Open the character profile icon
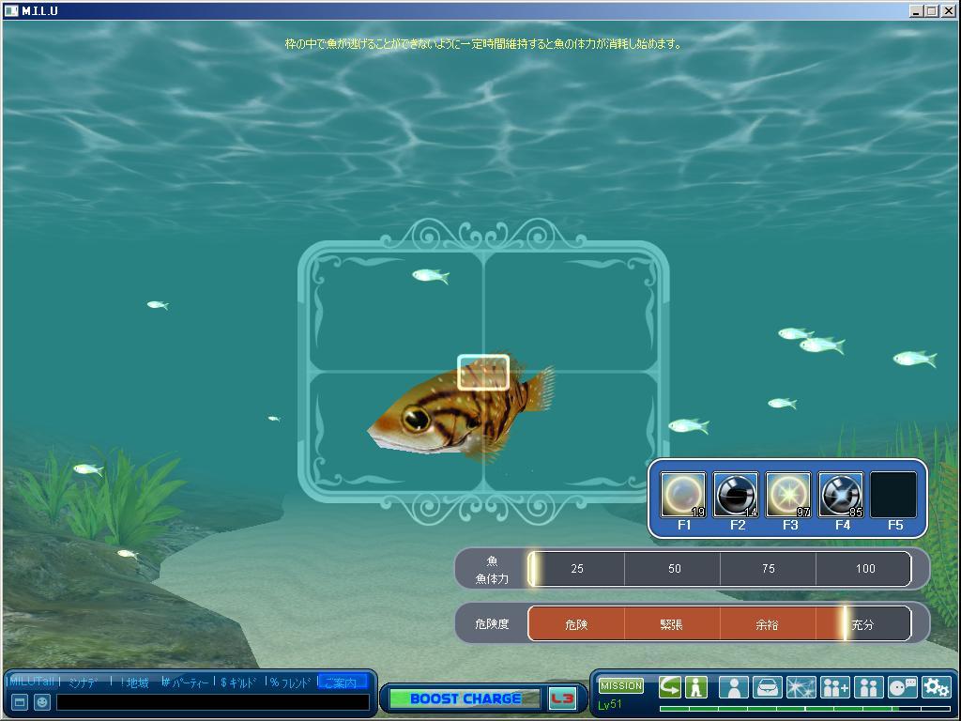 point(735,687)
